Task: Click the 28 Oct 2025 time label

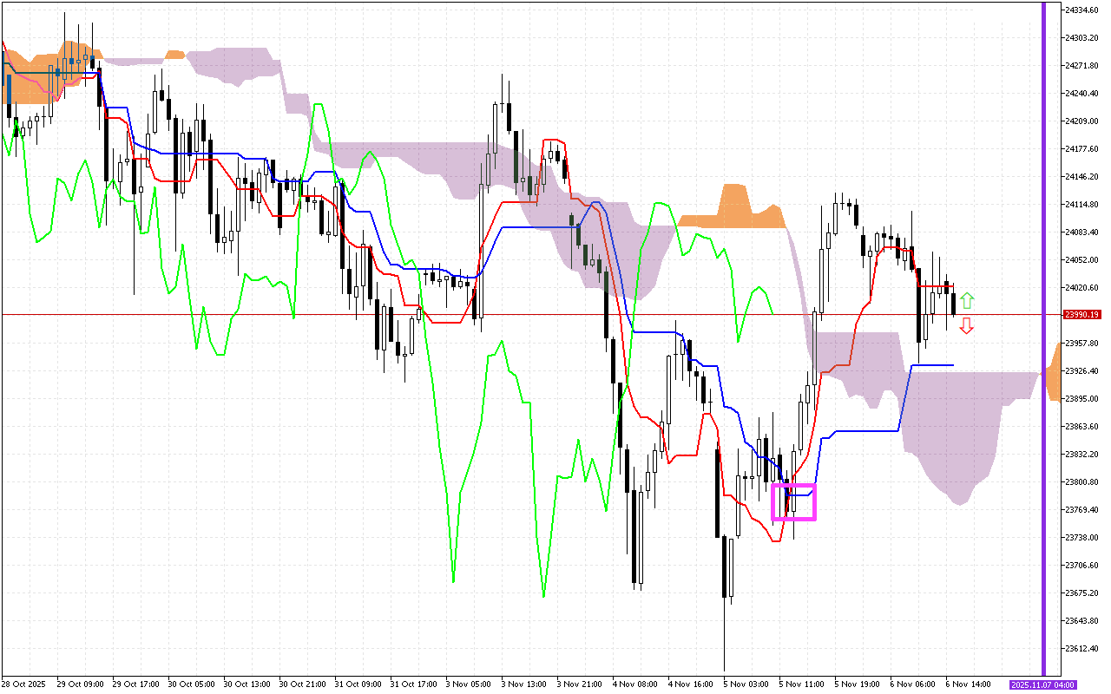Action: (x=23, y=685)
